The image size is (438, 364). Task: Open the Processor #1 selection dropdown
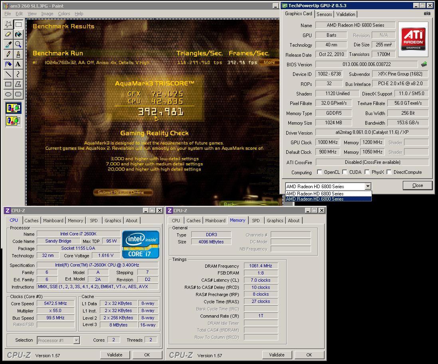click(76, 340)
